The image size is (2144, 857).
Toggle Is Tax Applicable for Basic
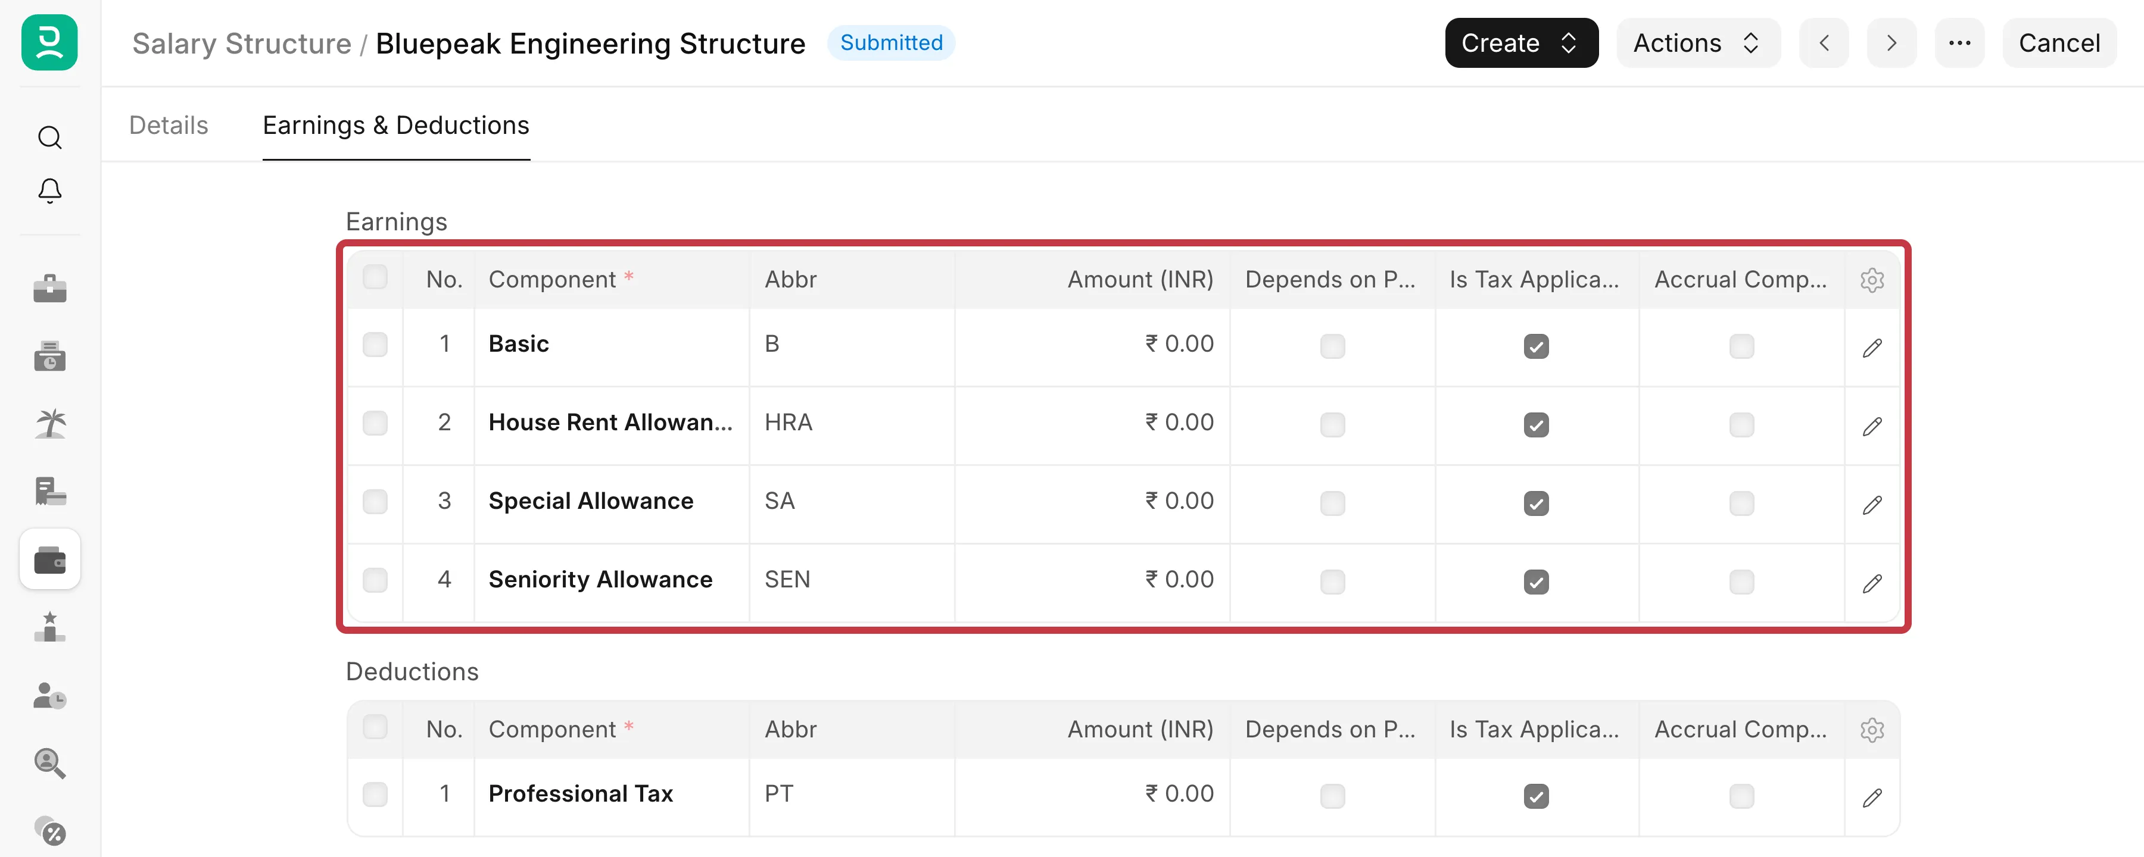click(1537, 346)
